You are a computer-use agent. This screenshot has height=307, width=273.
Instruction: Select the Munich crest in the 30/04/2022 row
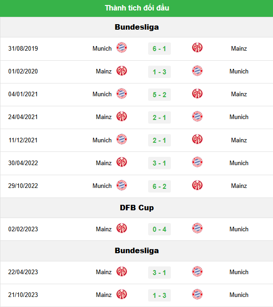click(197, 162)
